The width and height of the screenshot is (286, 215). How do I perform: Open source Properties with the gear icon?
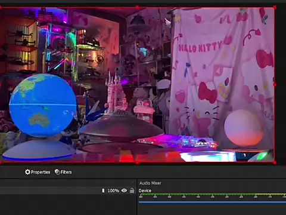[x=38, y=172]
